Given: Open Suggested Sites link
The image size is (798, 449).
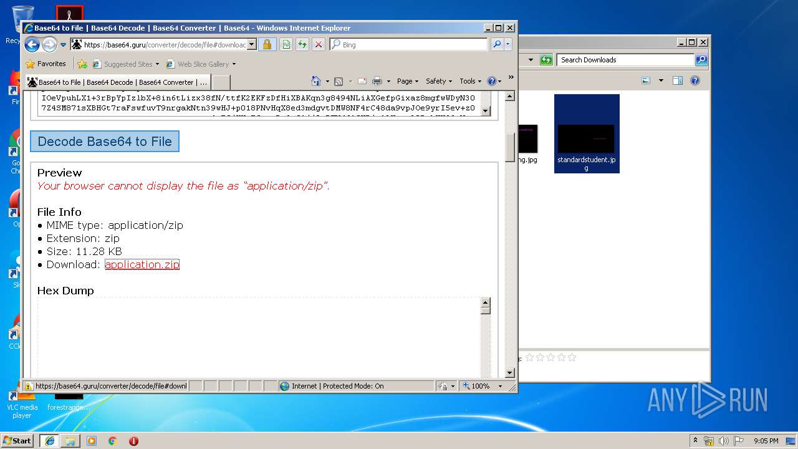Looking at the screenshot, I should coord(126,64).
